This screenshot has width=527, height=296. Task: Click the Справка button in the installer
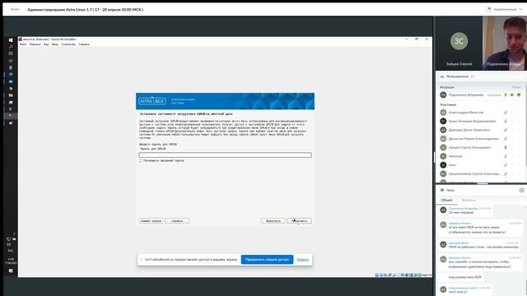[x=177, y=221]
